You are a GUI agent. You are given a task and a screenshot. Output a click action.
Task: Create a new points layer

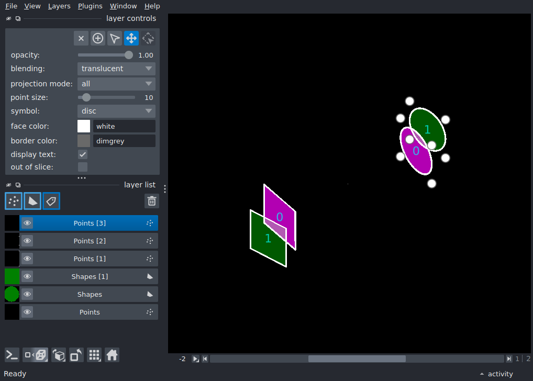14,201
